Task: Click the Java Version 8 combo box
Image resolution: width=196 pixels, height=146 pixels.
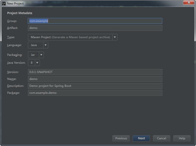Action: (x=34, y=63)
